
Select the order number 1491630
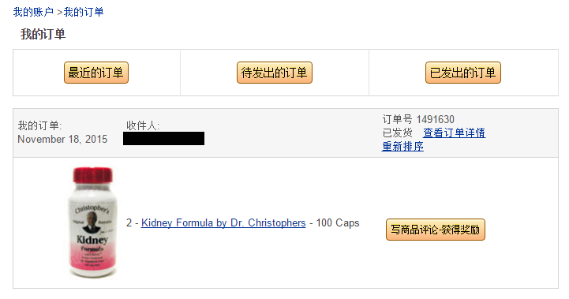point(435,119)
